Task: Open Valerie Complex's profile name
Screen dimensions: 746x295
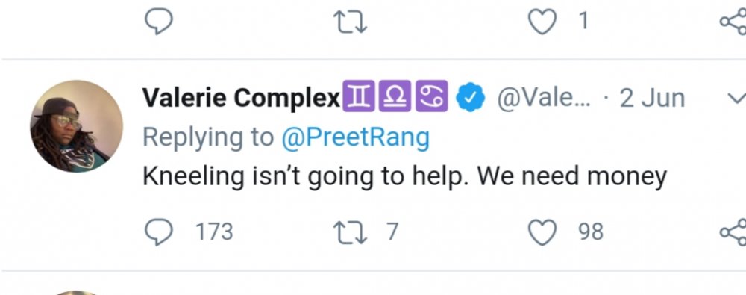Action: tap(242, 99)
